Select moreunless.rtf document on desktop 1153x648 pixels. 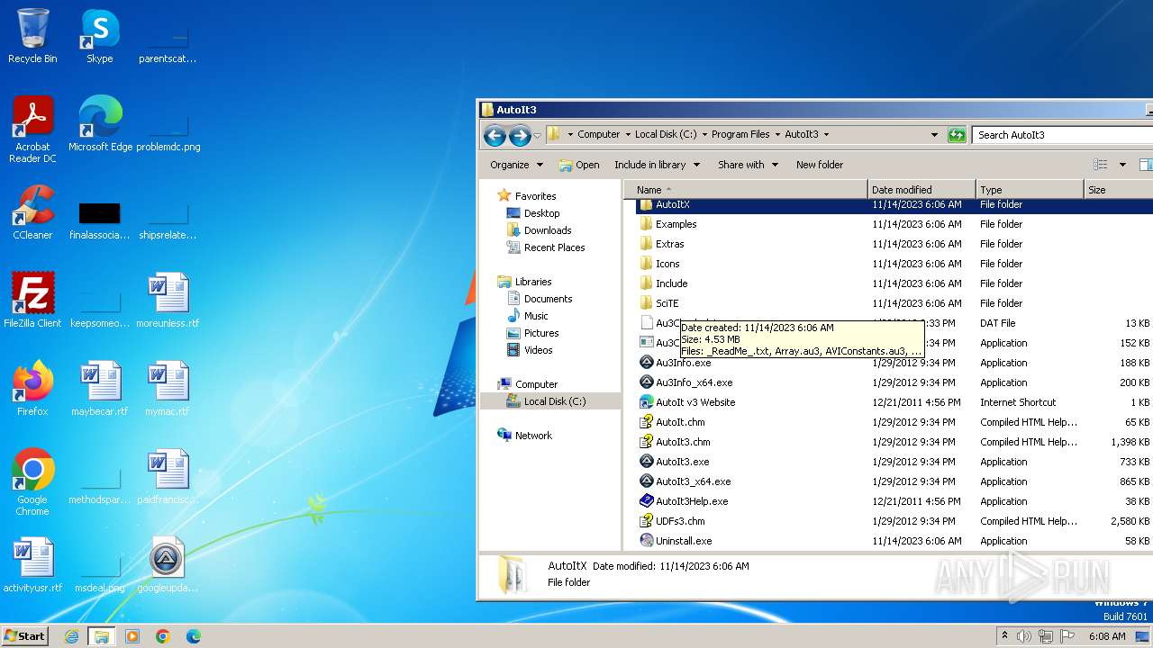coord(168,301)
